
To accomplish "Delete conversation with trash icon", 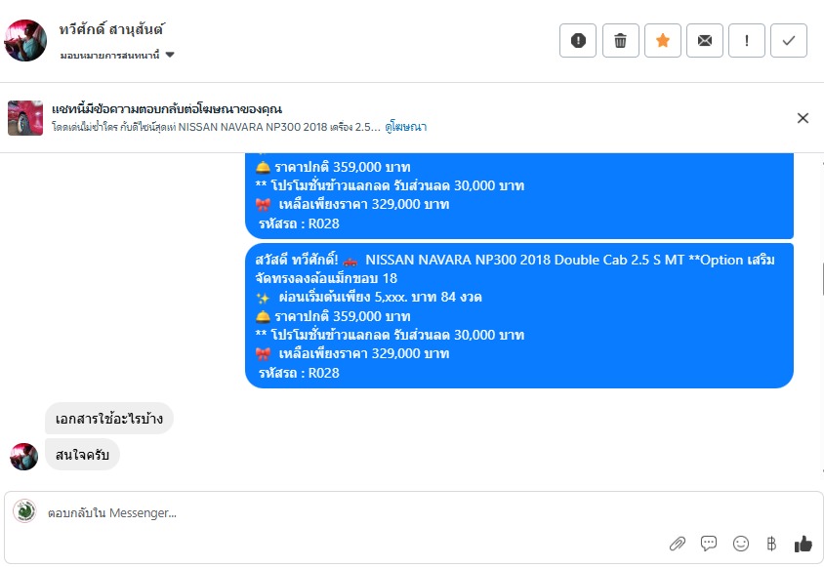I will pyautogui.click(x=620, y=40).
